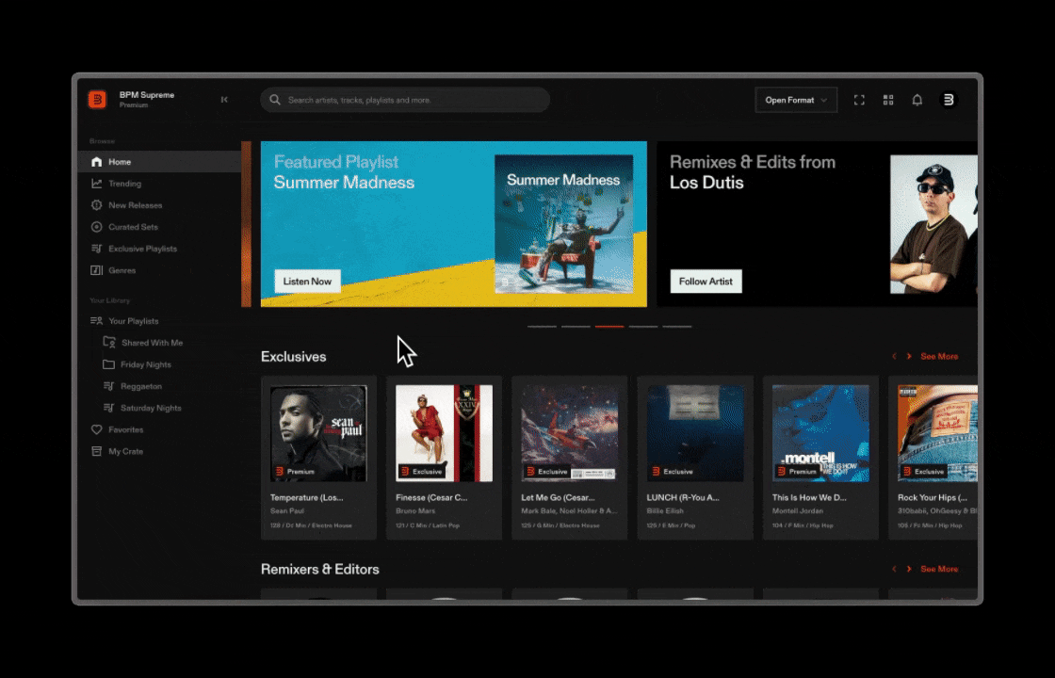Screen dimensions: 1055x678
Task: Open the Sean Paul Temperature cover art
Action: [318, 433]
